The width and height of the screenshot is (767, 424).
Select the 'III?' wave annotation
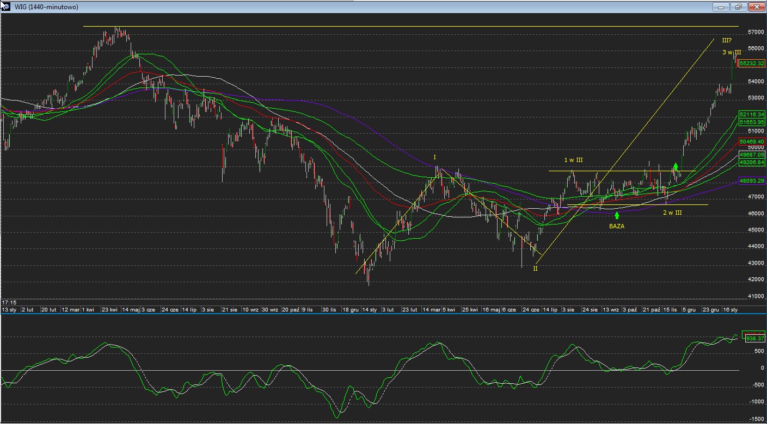[727, 40]
